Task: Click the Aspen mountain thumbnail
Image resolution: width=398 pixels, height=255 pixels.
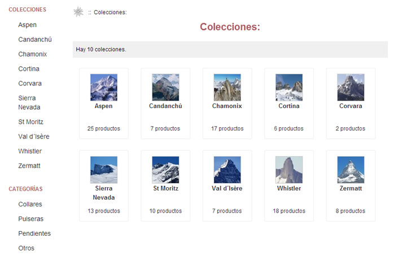Action: click(104, 88)
